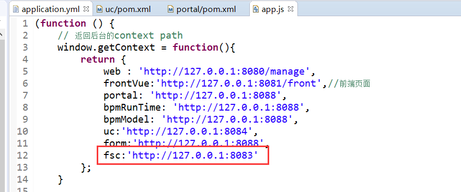Click the portal/pom.xml Maven file icon

click(171, 9)
